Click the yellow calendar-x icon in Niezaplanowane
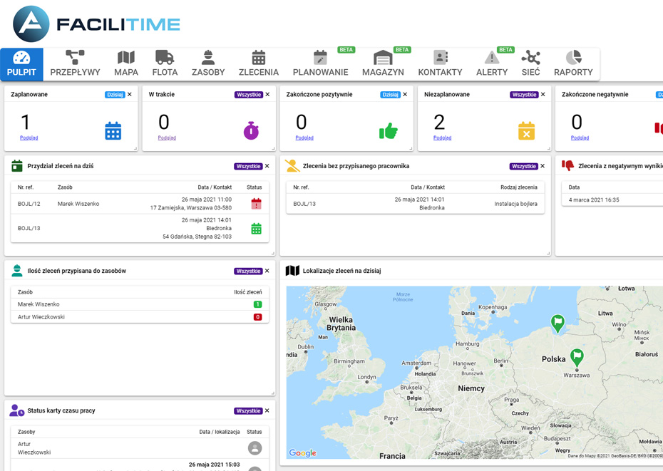 coord(526,130)
